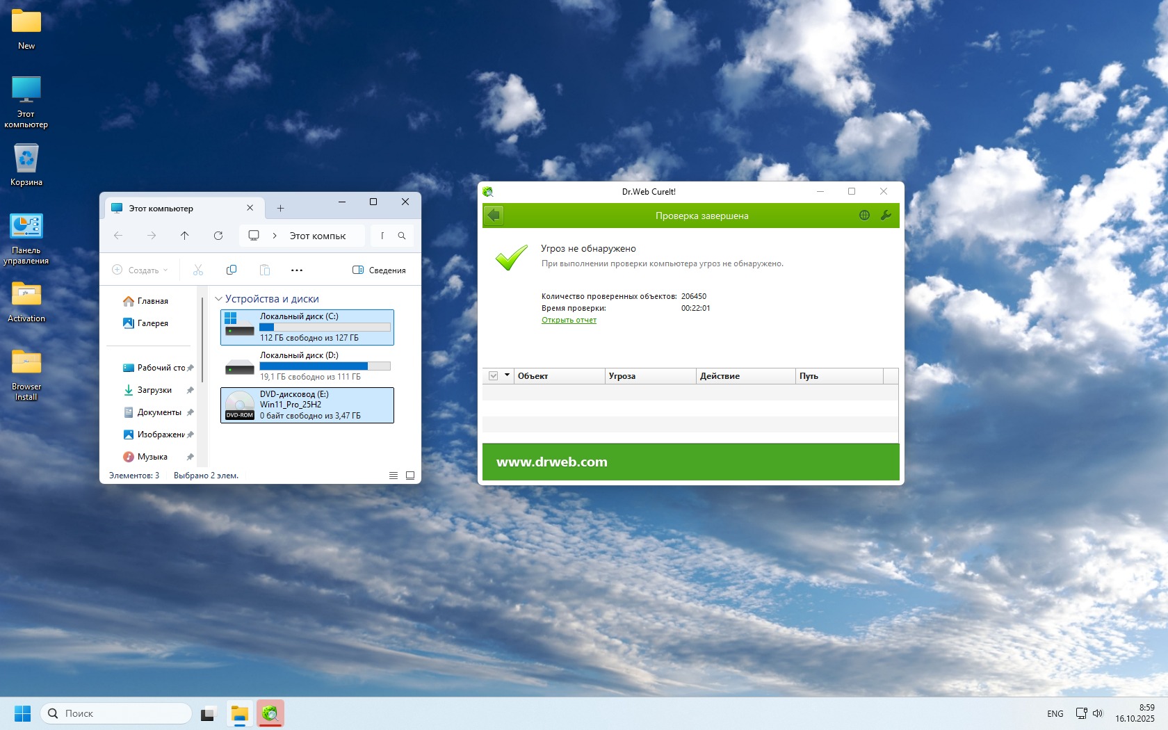Click the Открыть отчет link
Image resolution: width=1168 pixels, height=730 pixels.
click(x=569, y=320)
